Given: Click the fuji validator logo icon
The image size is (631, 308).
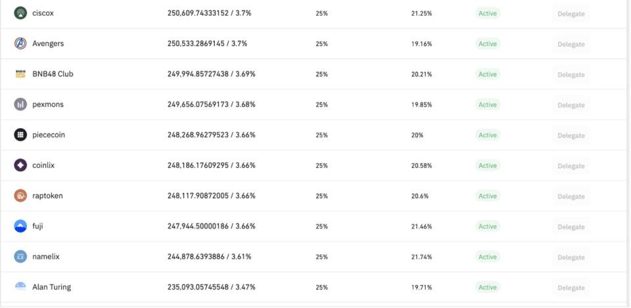Looking at the screenshot, I should (20, 226).
